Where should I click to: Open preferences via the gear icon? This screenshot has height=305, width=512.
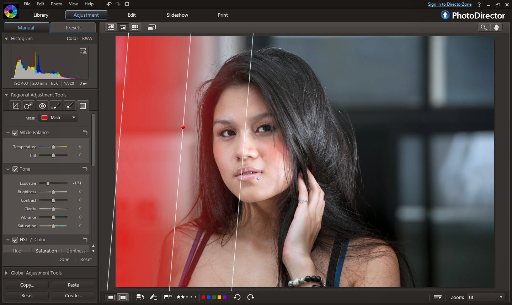click(127, 4)
